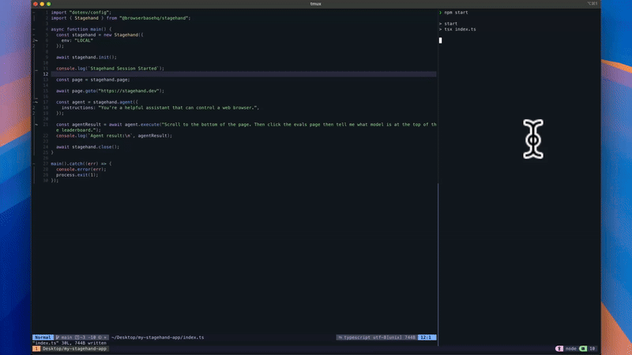Click the import "dotenv/config" line
Viewport: 632px width, 355px height.
coord(81,13)
